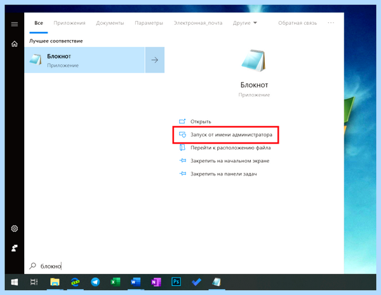Switch to Notepad on the taskbar
The image size is (381, 295).
[217, 282]
